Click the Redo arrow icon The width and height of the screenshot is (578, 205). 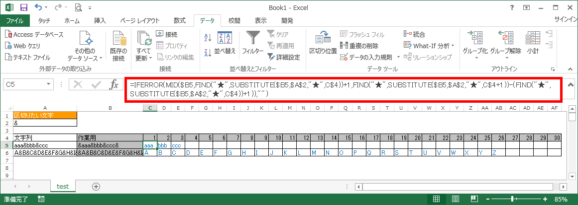(59, 7)
